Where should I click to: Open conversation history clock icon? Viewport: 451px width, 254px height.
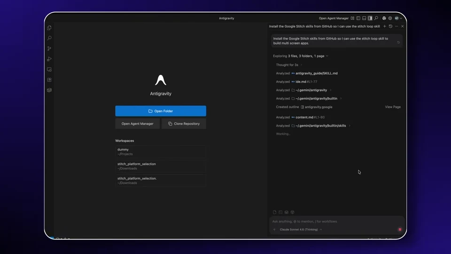pos(390,26)
